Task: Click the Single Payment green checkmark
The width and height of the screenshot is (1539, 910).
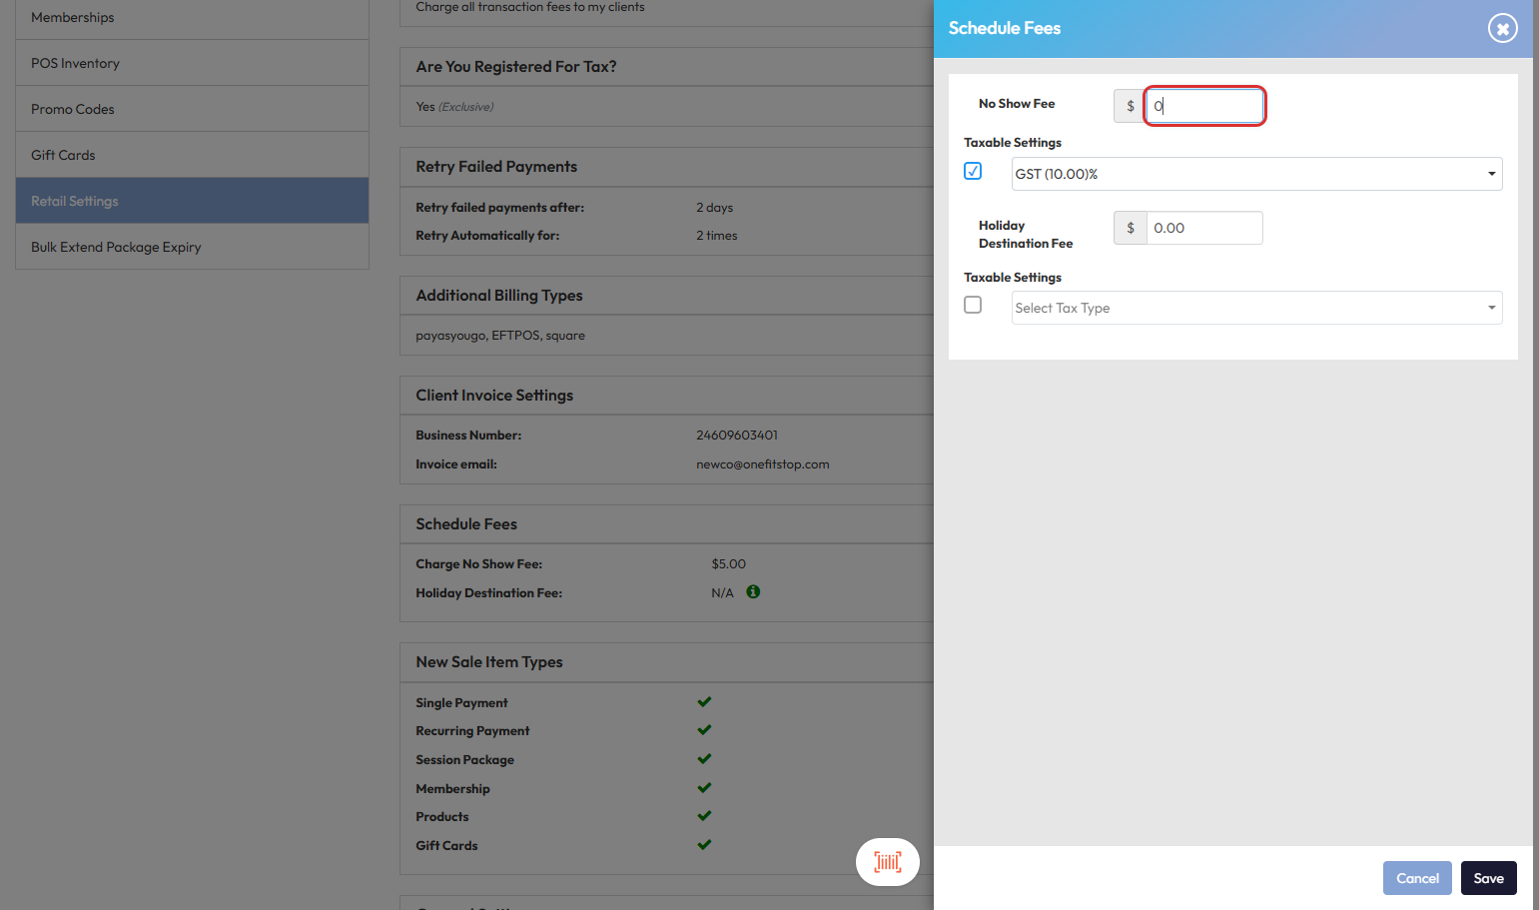Action: coord(704,702)
